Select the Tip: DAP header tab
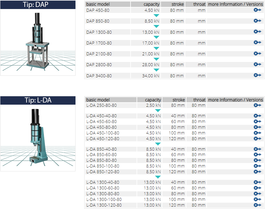 point(38,5)
